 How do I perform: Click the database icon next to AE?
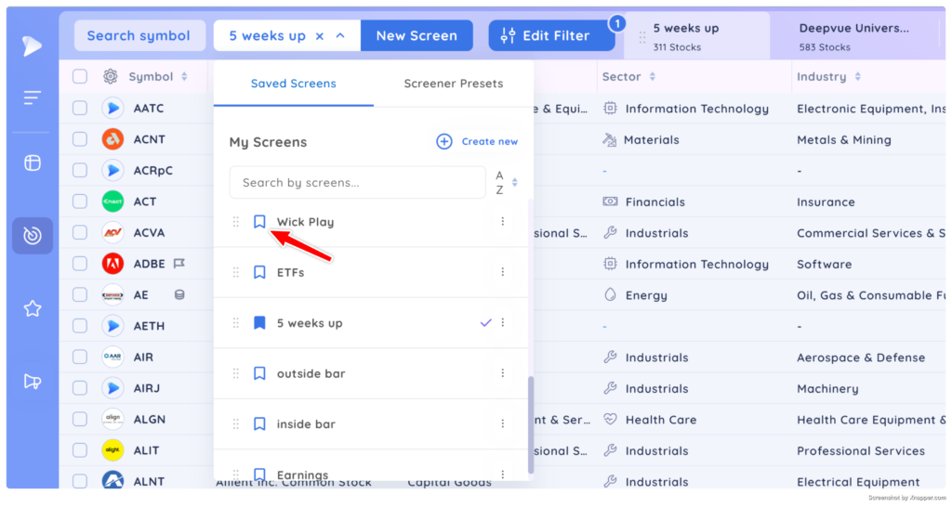point(179,294)
